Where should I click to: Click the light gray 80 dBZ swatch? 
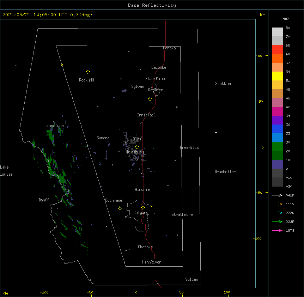tap(277, 32)
